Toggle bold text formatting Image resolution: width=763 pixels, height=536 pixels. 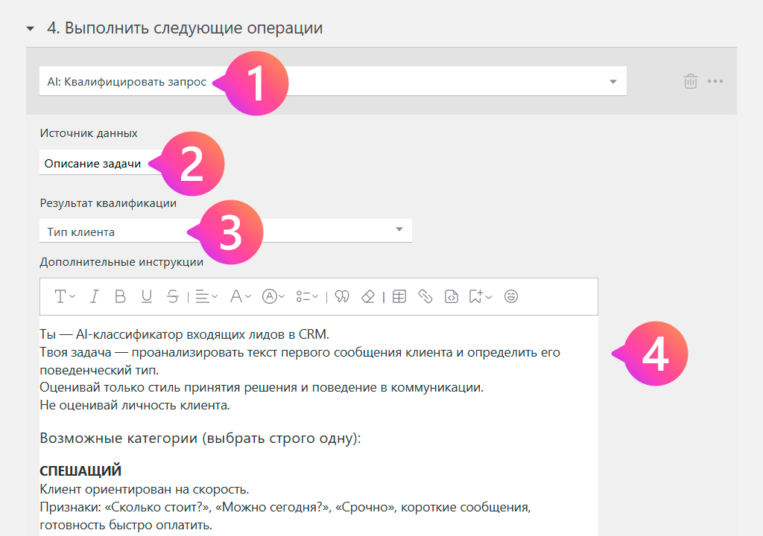(120, 296)
